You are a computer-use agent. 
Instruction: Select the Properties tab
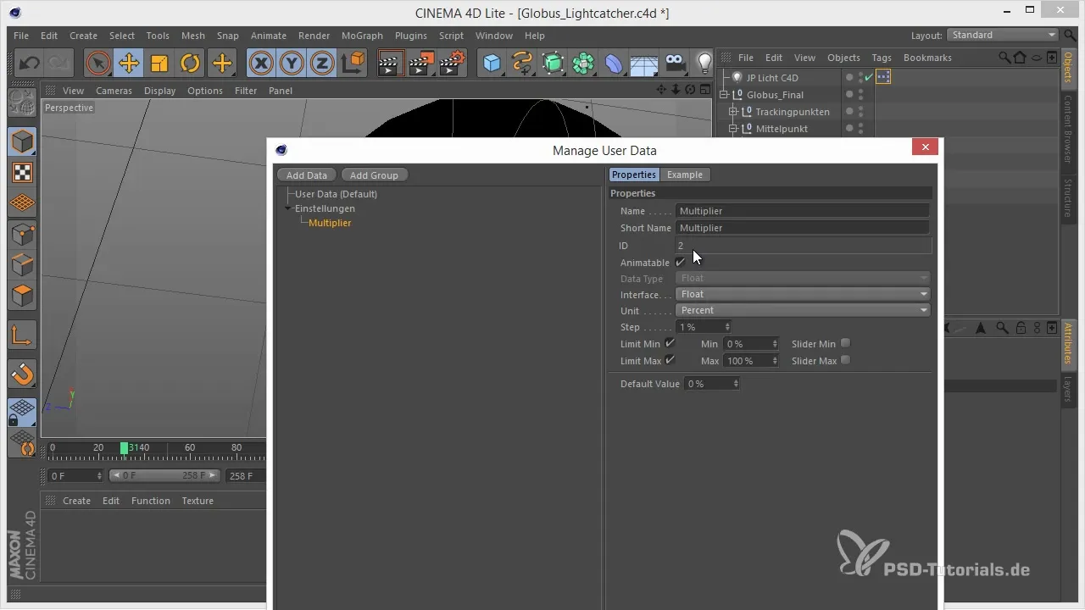634,175
